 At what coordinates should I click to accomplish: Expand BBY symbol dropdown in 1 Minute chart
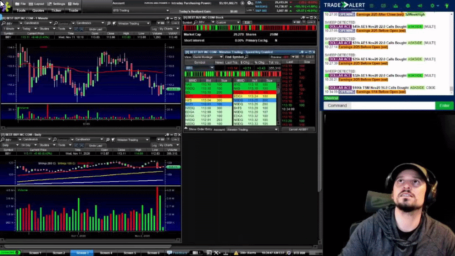(x=20, y=23)
